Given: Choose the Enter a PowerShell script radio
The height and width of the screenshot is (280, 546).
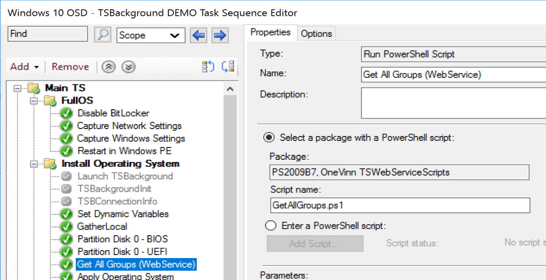Looking at the screenshot, I should click(x=271, y=226).
